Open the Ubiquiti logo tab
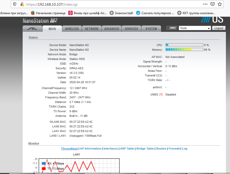 pos(32,29)
